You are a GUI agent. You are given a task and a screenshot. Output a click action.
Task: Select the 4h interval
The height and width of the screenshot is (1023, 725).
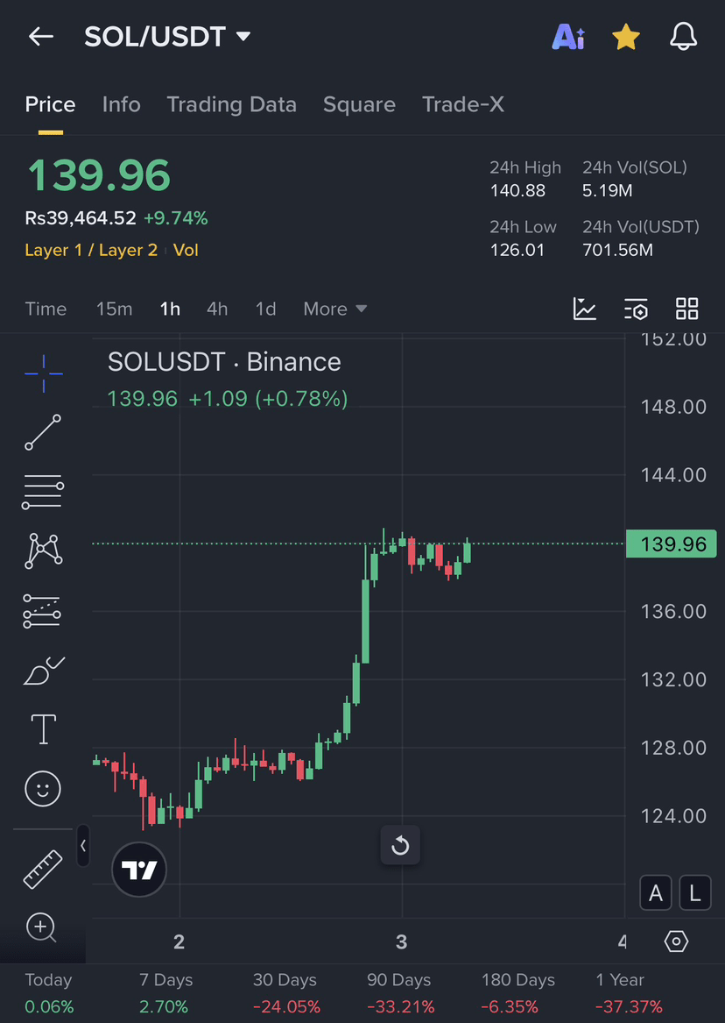pos(217,309)
